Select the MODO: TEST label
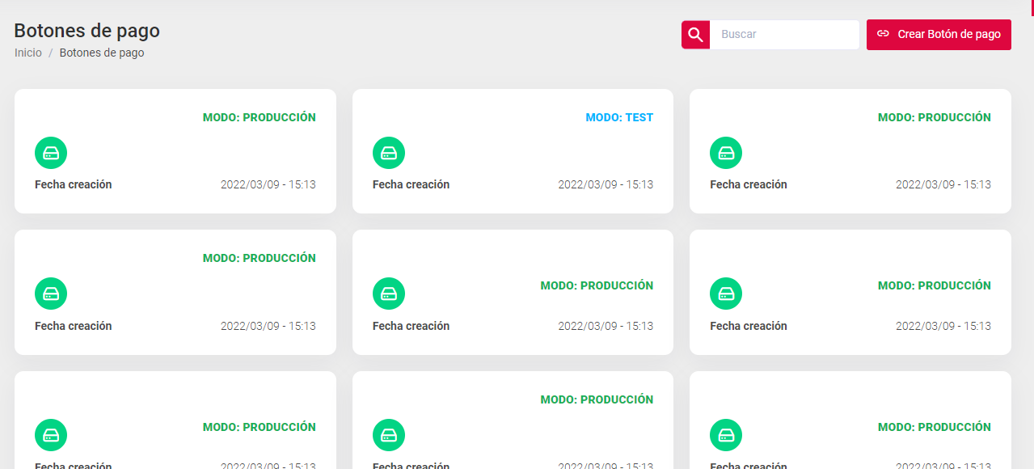The height and width of the screenshot is (469, 1034). coord(619,117)
